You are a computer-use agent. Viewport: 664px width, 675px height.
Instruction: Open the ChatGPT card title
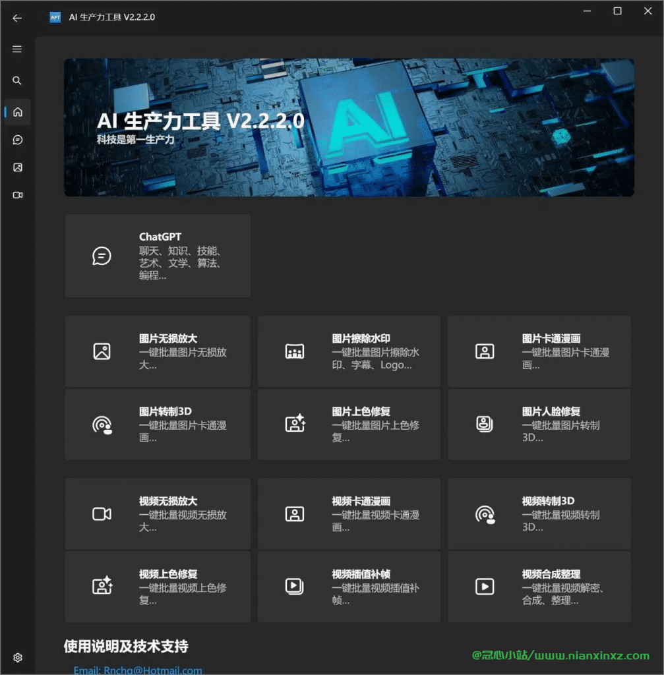coord(160,237)
